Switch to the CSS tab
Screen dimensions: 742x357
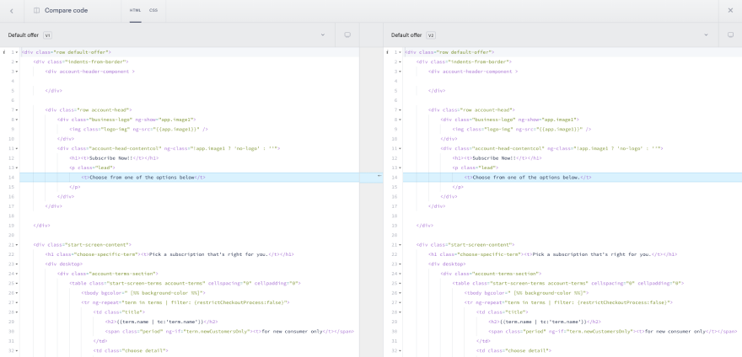click(153, 10)
